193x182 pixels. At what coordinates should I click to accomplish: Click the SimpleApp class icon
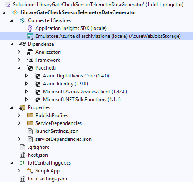[x=30, y=171]
